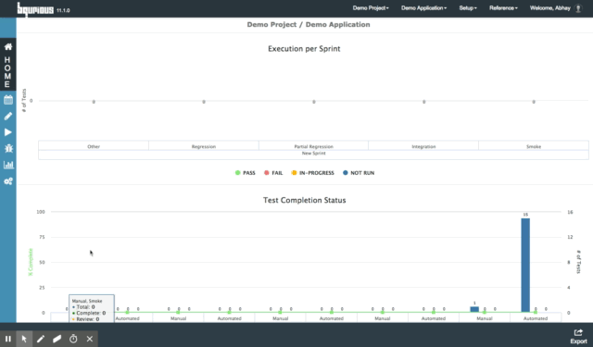
Task: Toggle the PASS legend series
Action: click(245, 173)
